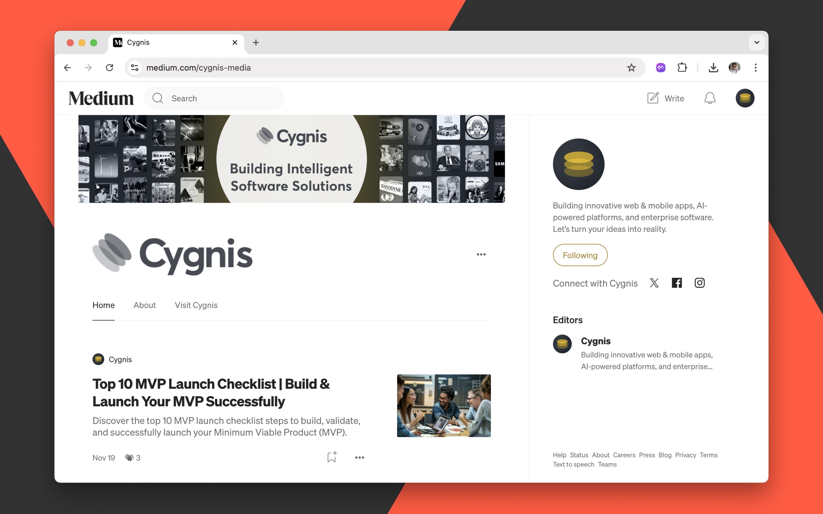
Task: Click the X (Twitter) social icon for Cygnis
Action: click(x=654, y=283)
